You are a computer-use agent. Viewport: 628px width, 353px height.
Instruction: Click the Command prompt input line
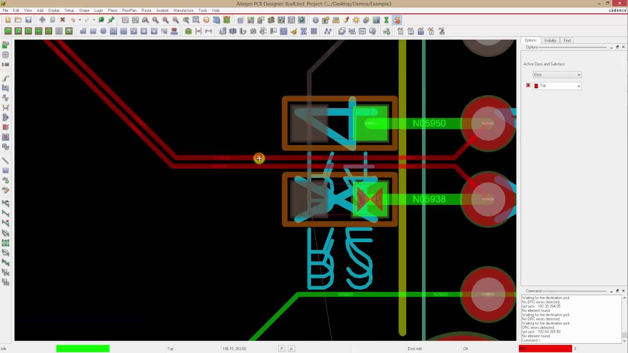point(572,340)
